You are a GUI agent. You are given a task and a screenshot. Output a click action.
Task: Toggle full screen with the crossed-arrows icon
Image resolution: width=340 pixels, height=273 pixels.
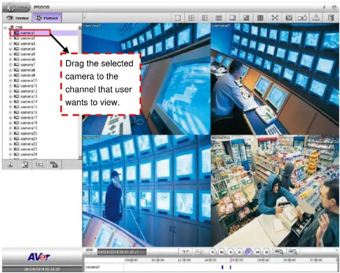275,18
